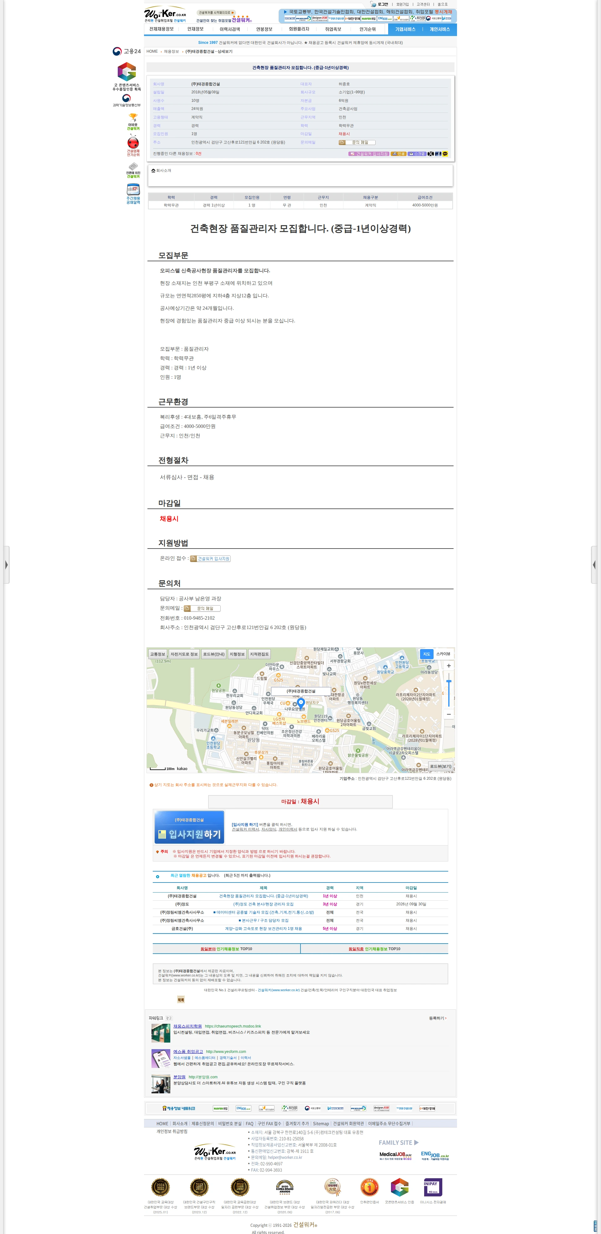
Task: Click the 목록 list button
Action: coord(181,1000)
